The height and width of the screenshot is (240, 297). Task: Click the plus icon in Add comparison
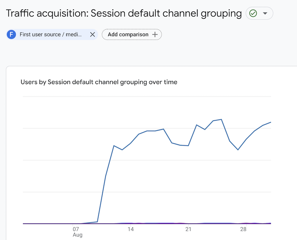pyautogui.click(x=155, y=34)
